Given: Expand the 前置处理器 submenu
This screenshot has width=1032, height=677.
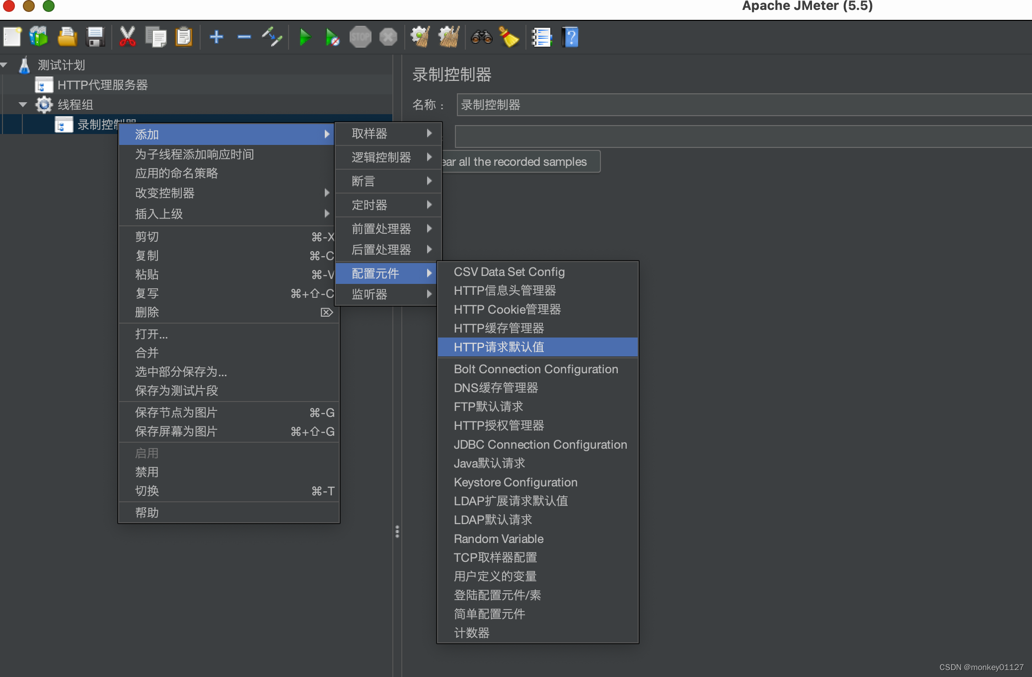Looking at the screenshot, I should [388, 228].
